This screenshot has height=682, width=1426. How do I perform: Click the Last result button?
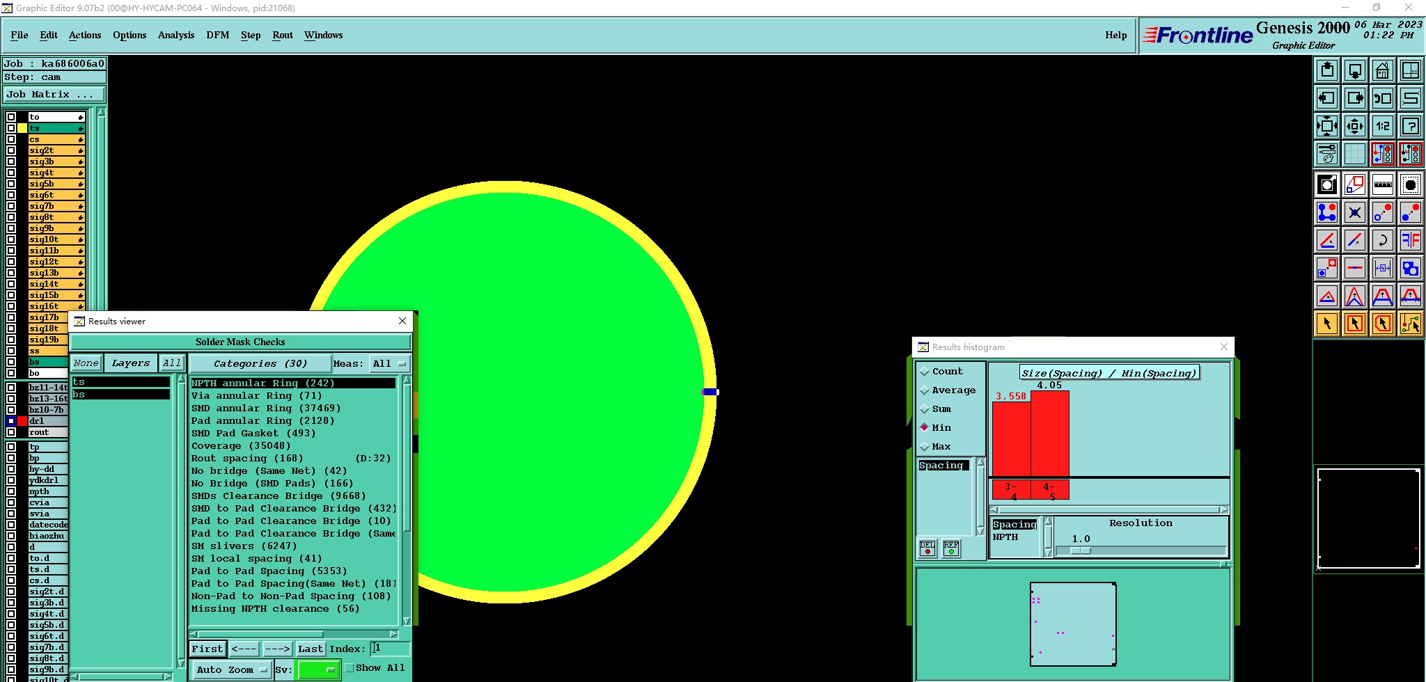[x=310, y=649]
